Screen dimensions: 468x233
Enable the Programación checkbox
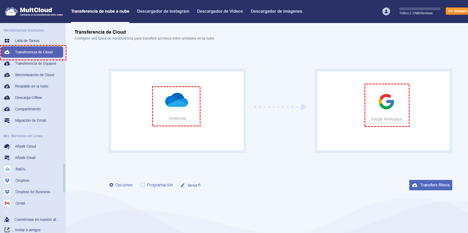click(143, 185)
